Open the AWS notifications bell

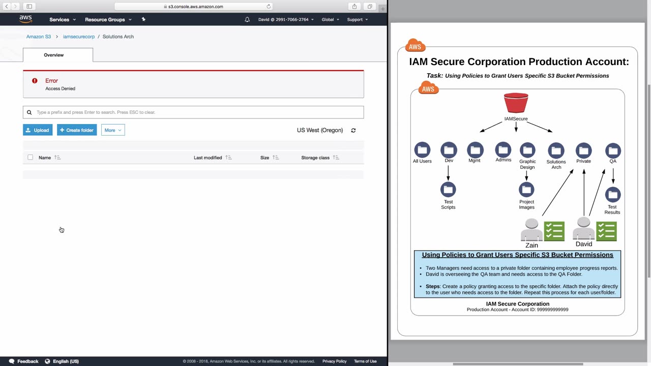[x=247, y=19]
